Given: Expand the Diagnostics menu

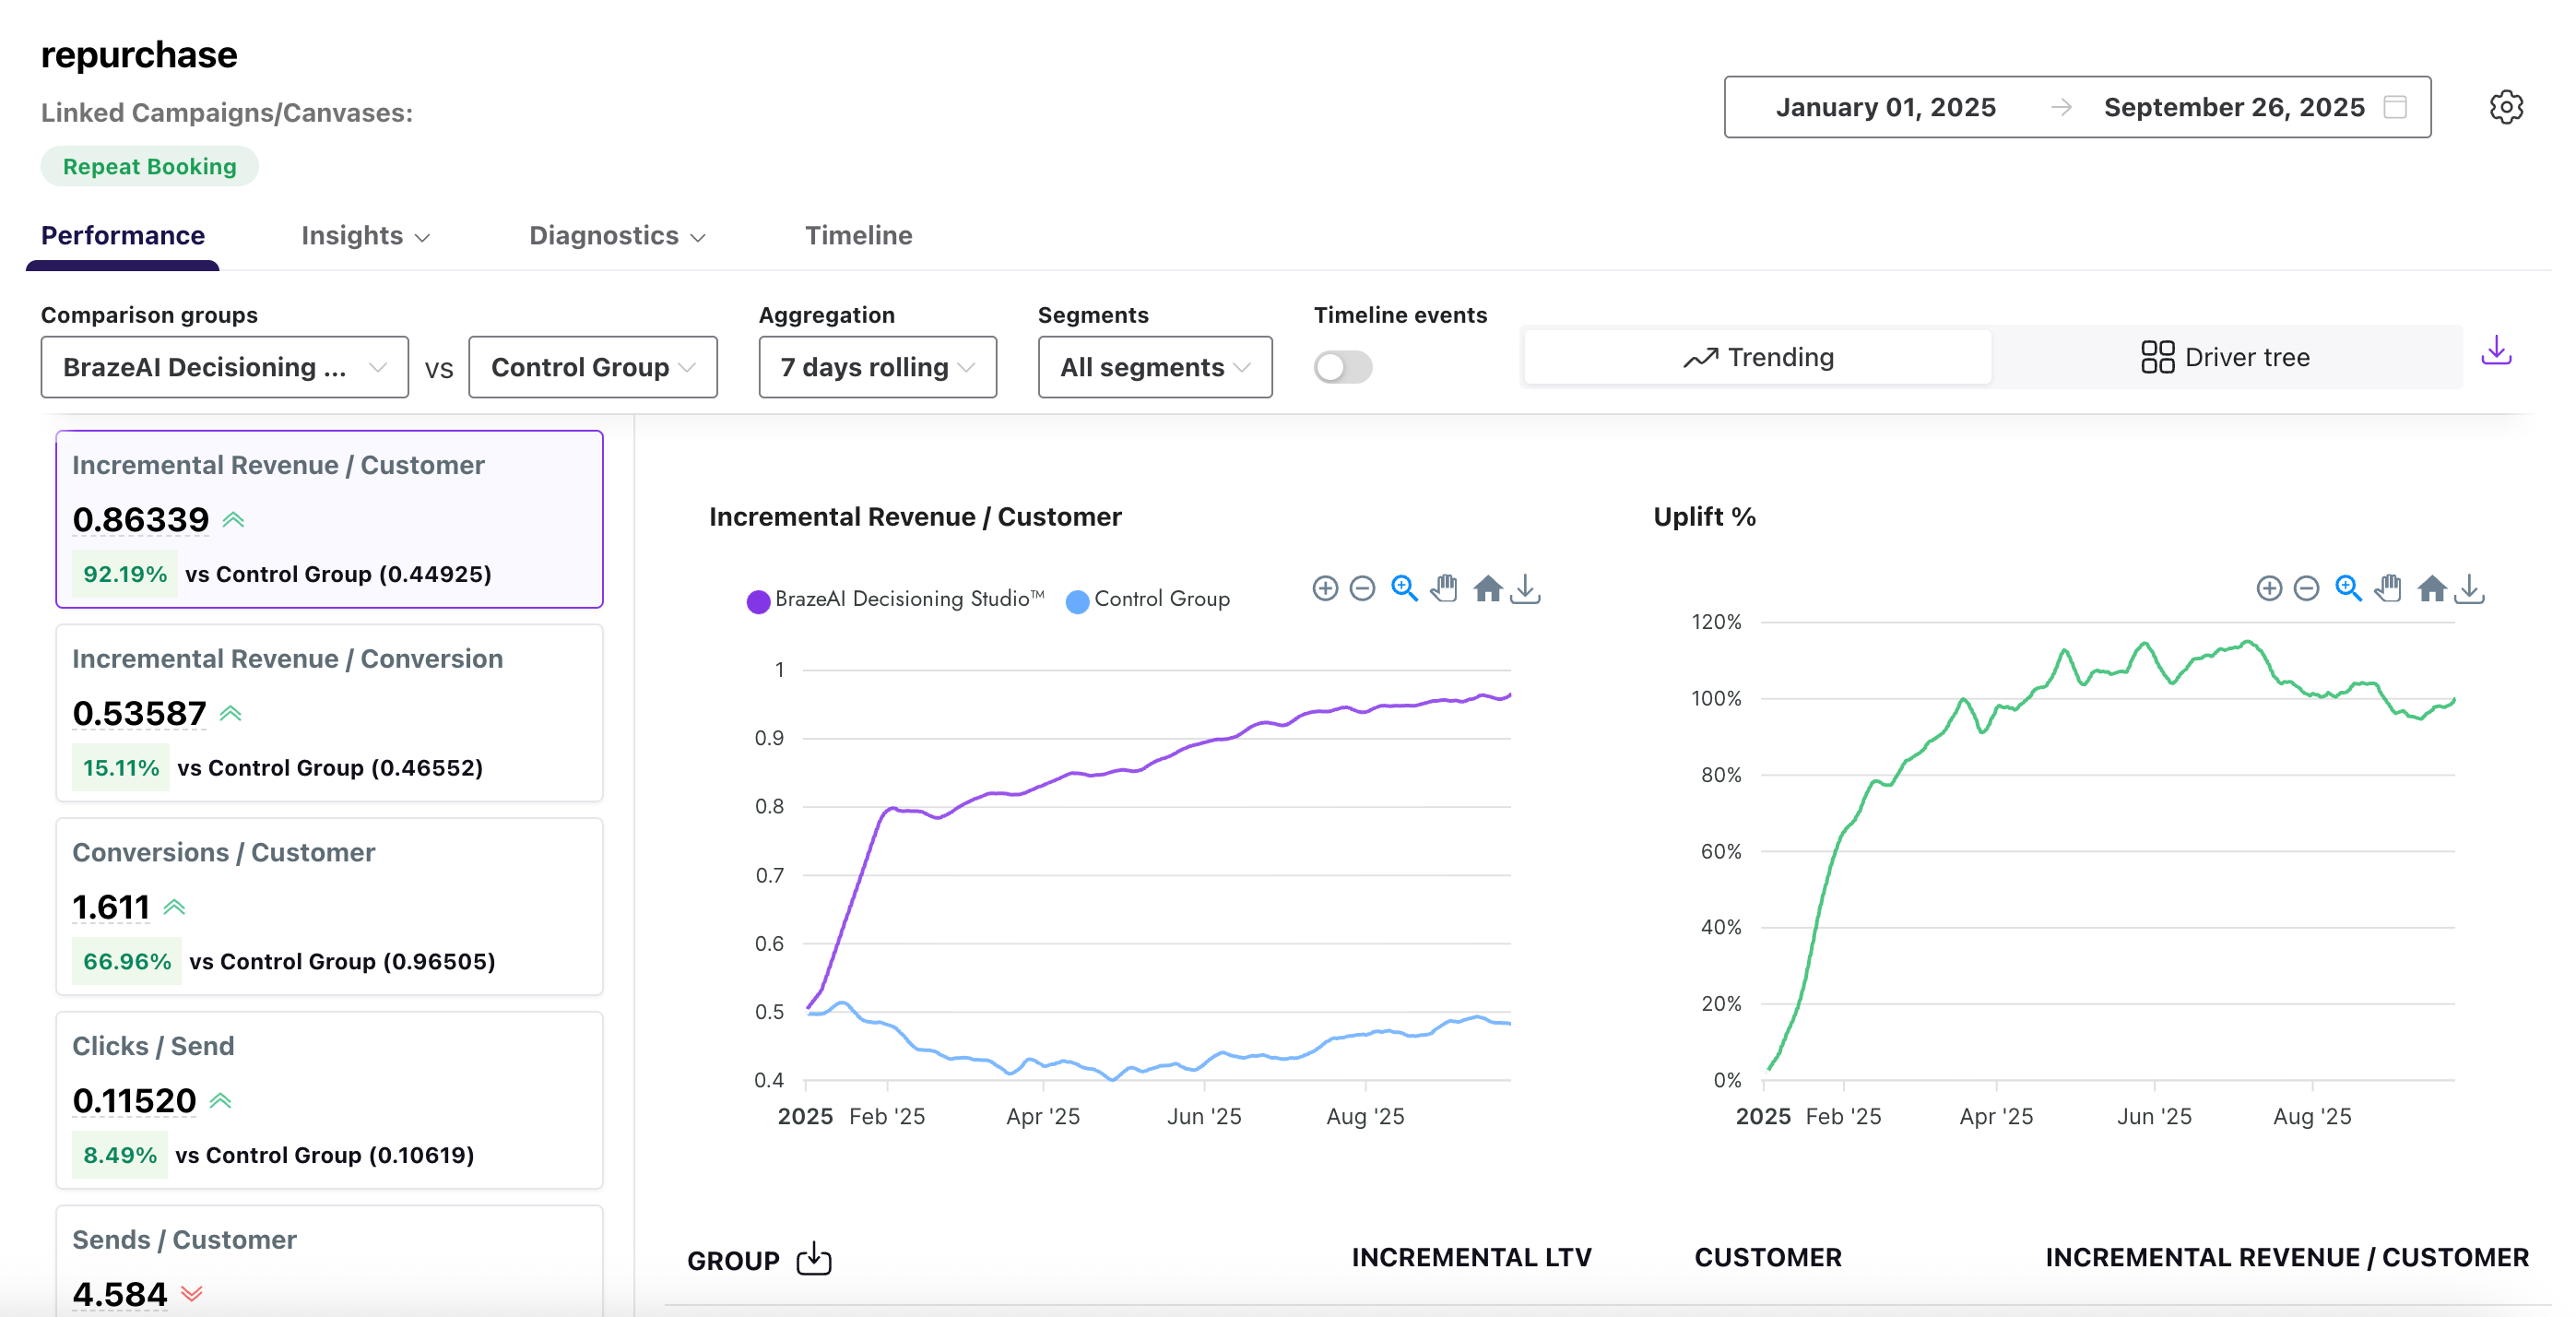Looking at the screenshot, I should point(616,236).
